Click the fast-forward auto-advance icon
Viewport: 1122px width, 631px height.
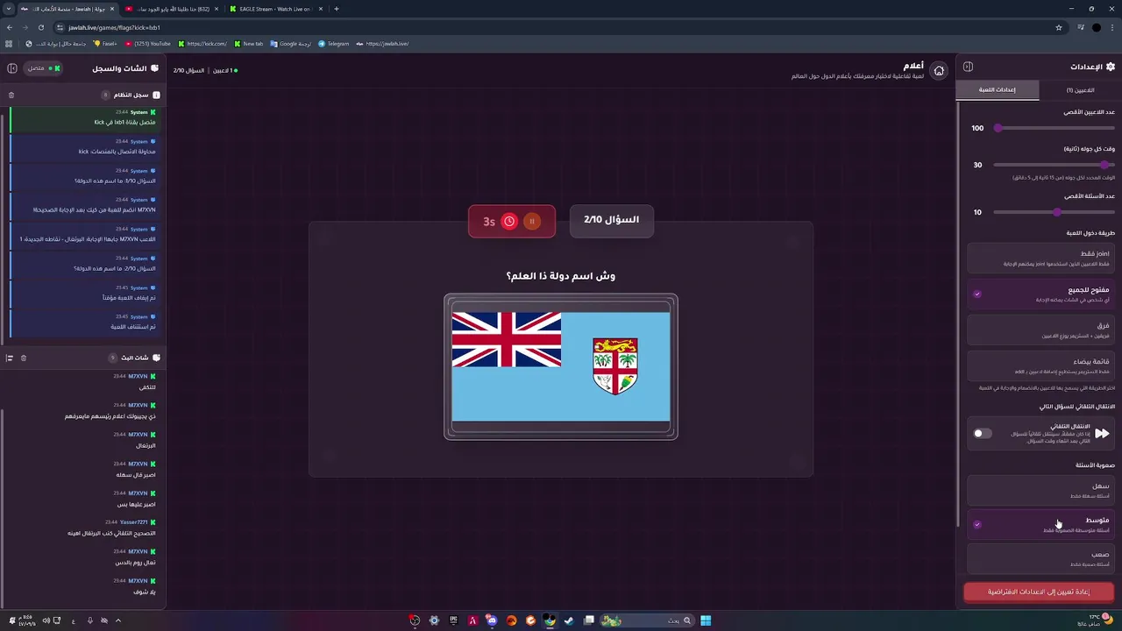[x=1102, y=433]
